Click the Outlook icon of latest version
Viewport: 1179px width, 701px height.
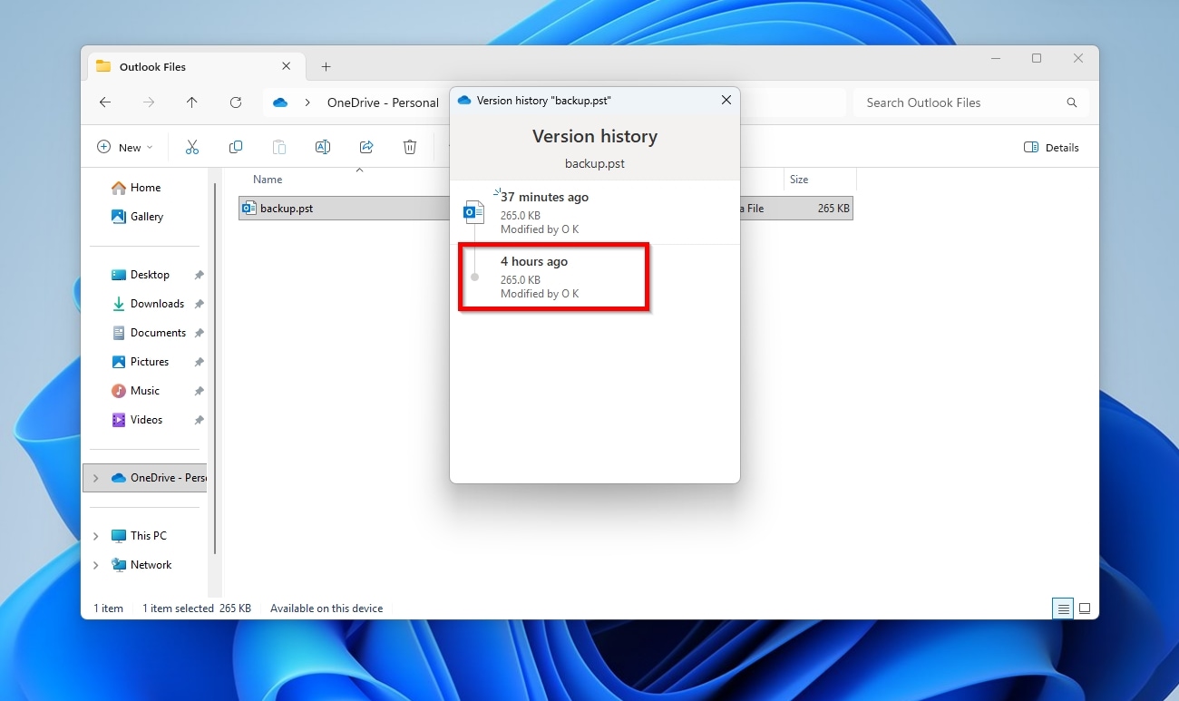coord(473,212)
